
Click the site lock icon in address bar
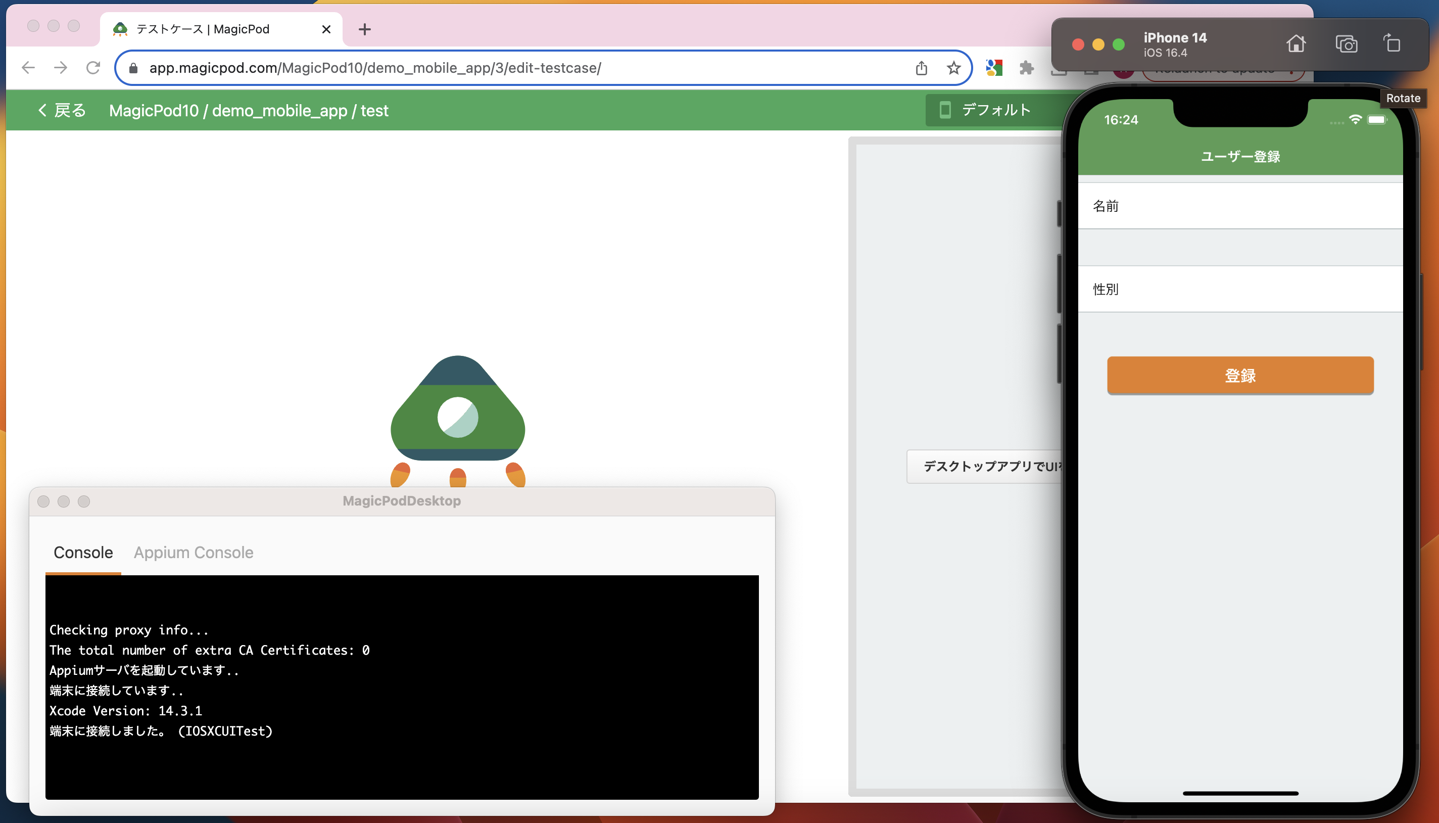[x=133, y=68]
